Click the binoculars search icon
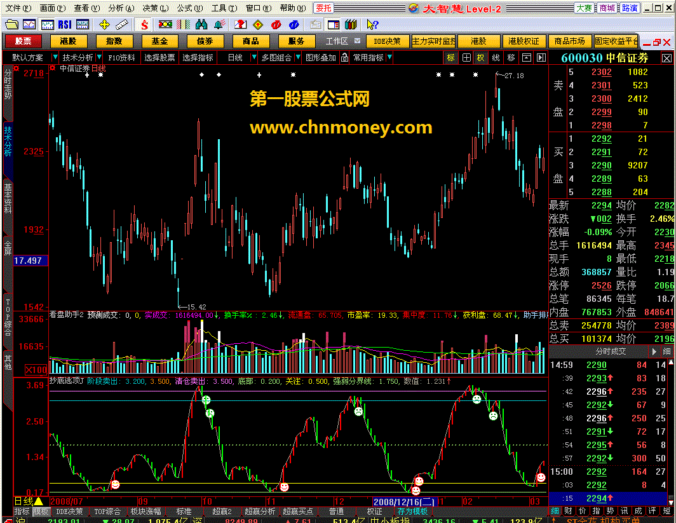Viewport: 676px width, 523px height. (201, 25)
